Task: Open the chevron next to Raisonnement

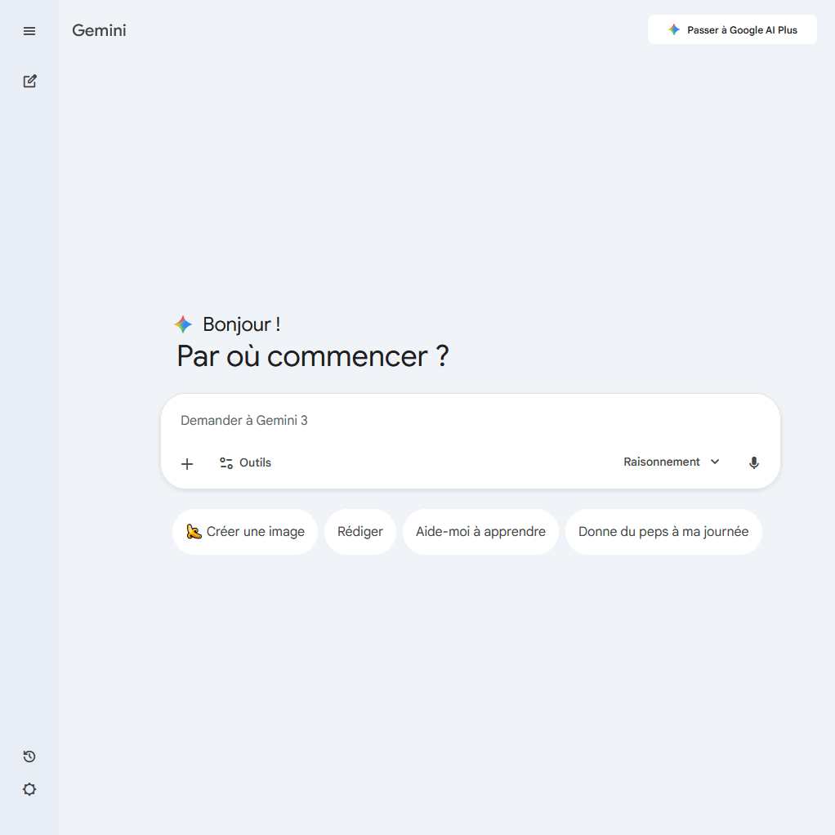Action: [715, 462]
